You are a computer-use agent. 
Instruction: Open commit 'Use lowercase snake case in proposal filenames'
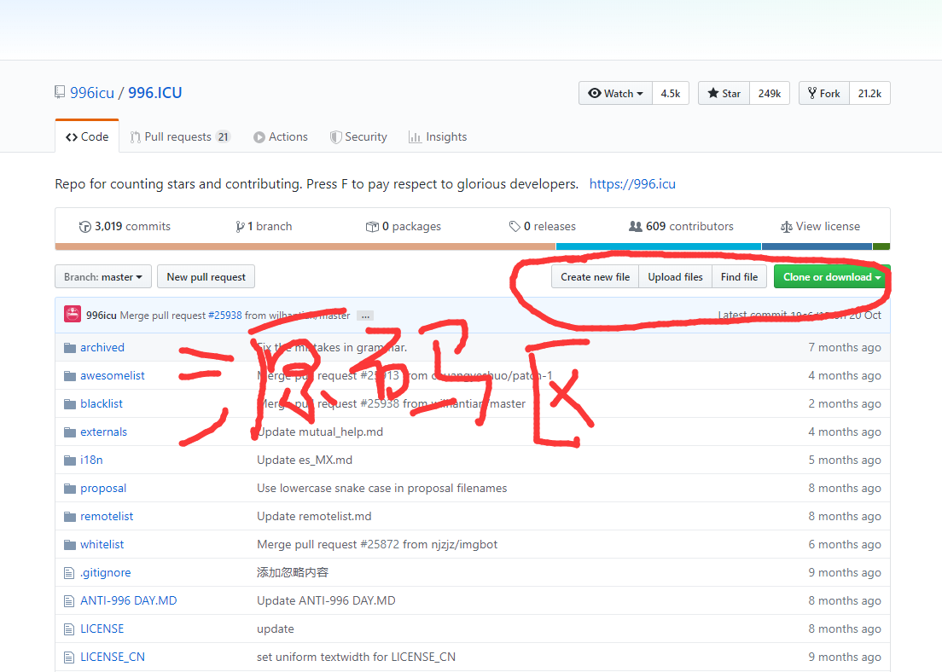pyautogui.click(x=382, y=489)
